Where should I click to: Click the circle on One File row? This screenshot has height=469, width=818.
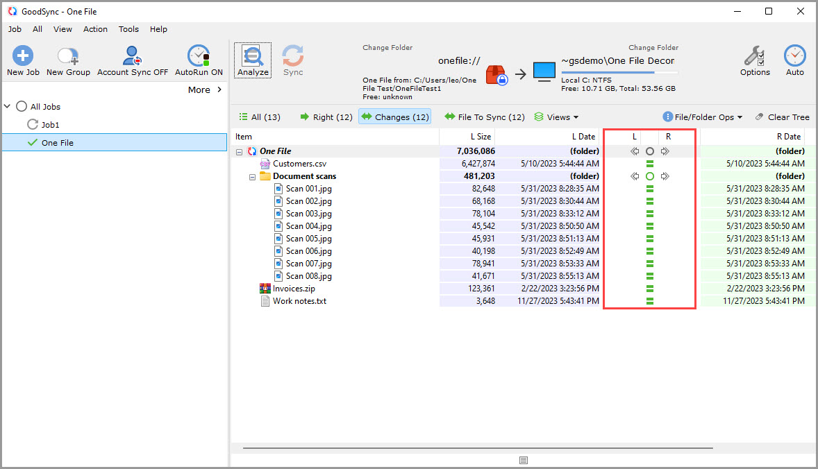[649, 151]
